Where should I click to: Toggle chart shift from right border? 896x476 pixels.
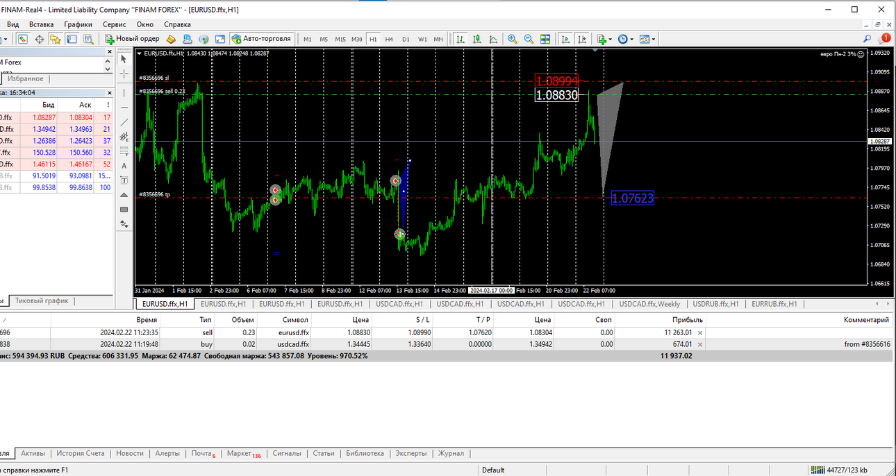582,39
